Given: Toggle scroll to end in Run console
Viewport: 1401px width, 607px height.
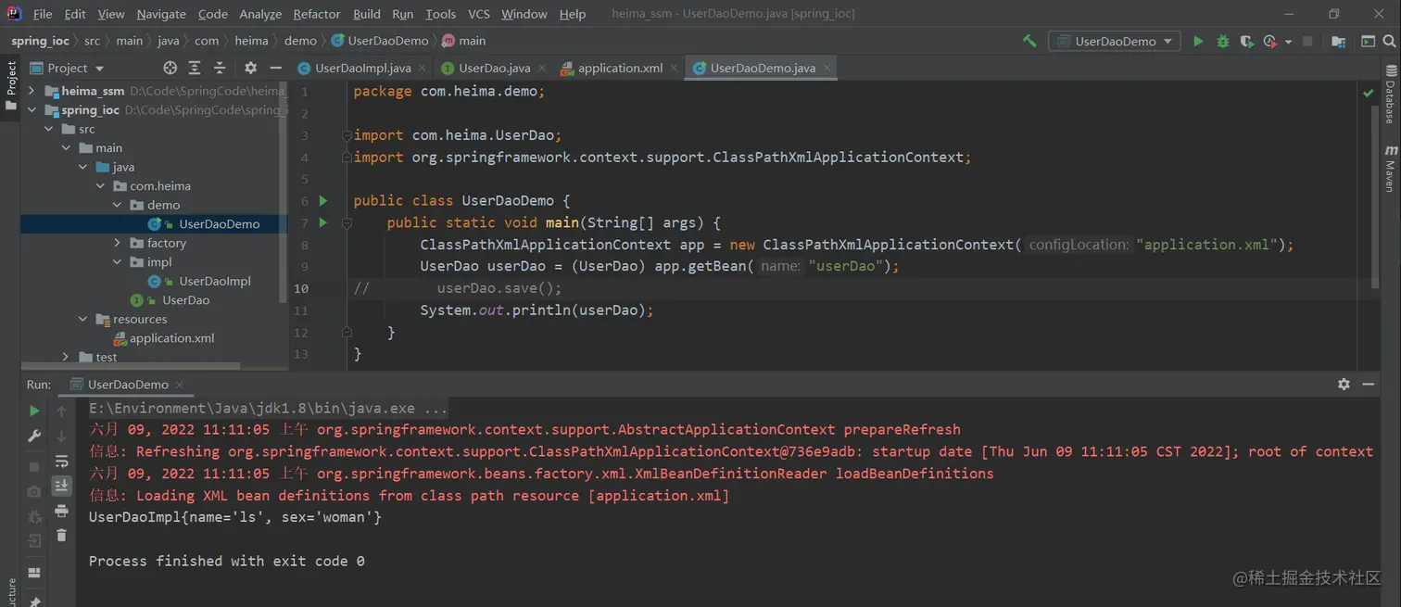Looking at the screenshot, I should (x=61, y=486).
